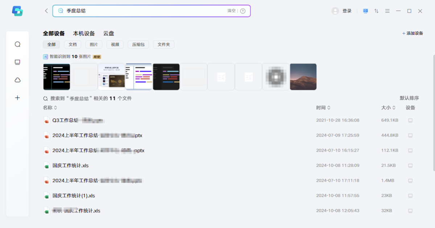This screenshot has width=435, height=228.
Task: Clear search text with 清空
Action: point(231,11)
